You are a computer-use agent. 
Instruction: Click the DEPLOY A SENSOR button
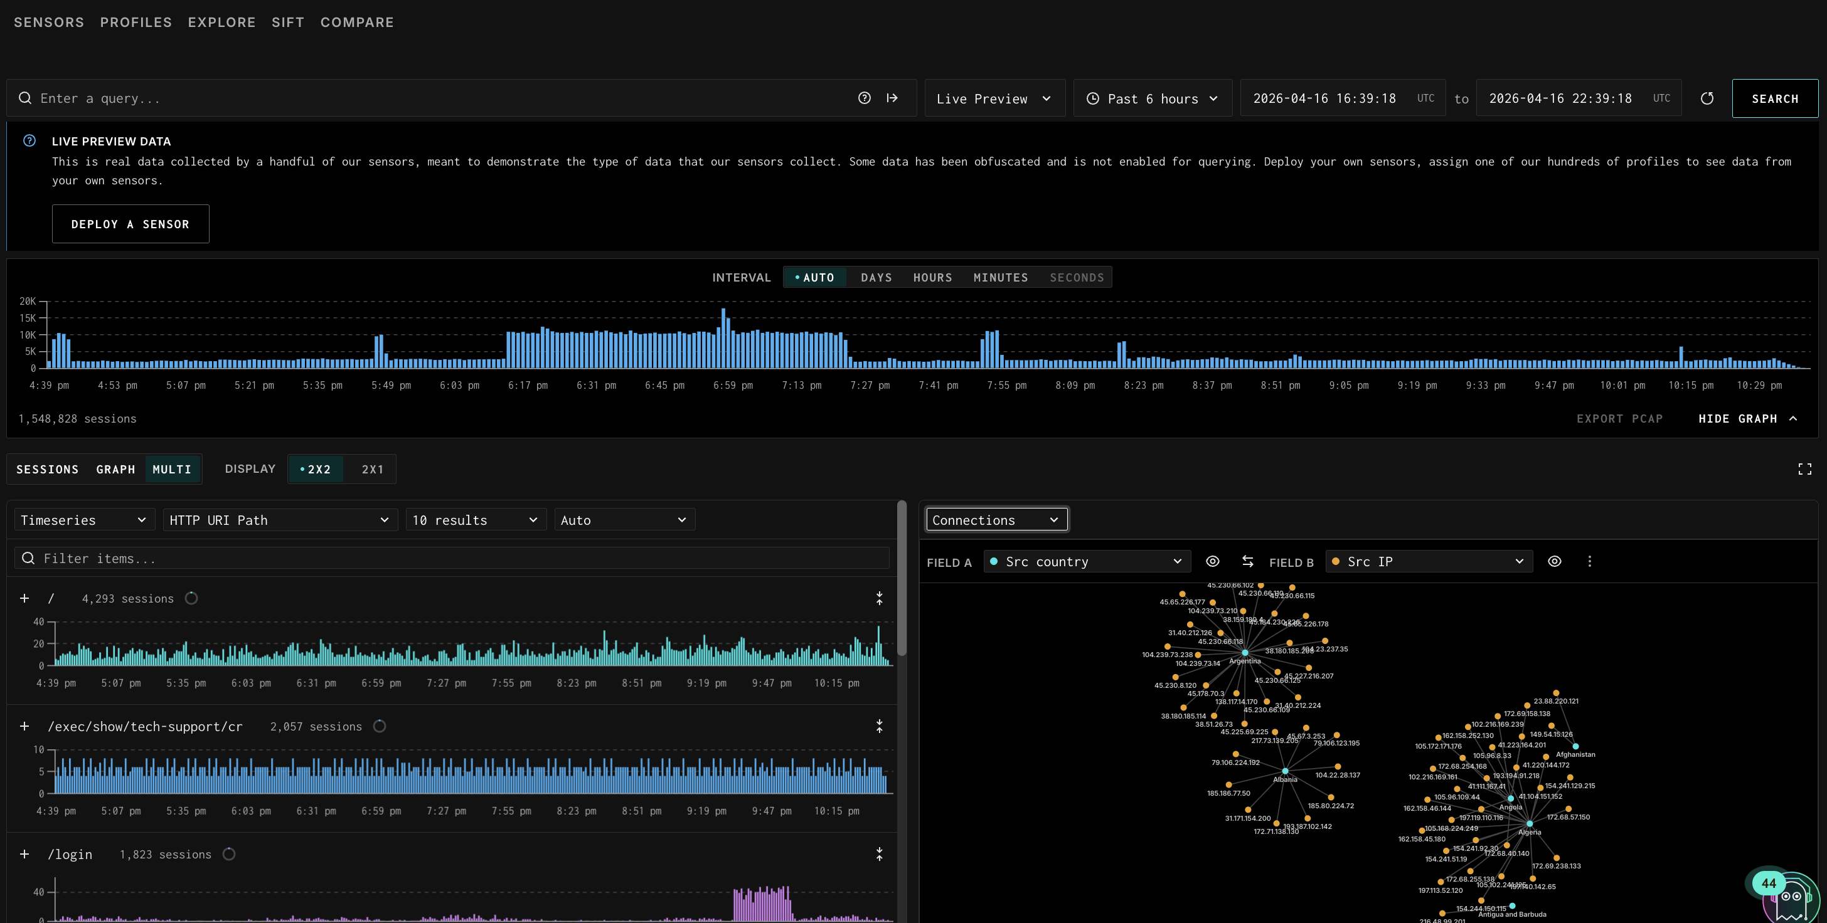point(130,224)
